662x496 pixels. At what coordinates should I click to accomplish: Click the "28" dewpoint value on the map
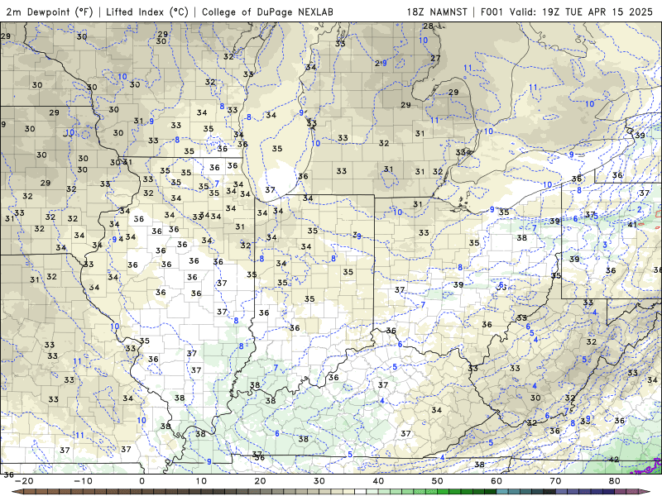[429, 26]
